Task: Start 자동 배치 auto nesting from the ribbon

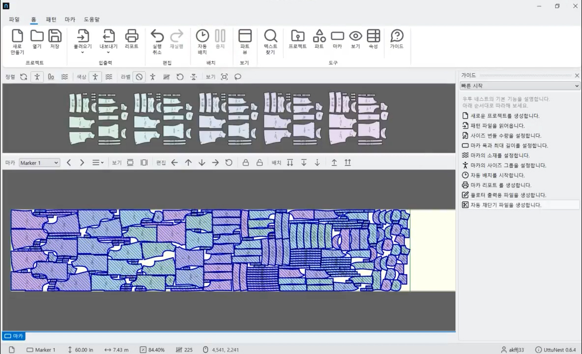Action: (x=202, y=36)
